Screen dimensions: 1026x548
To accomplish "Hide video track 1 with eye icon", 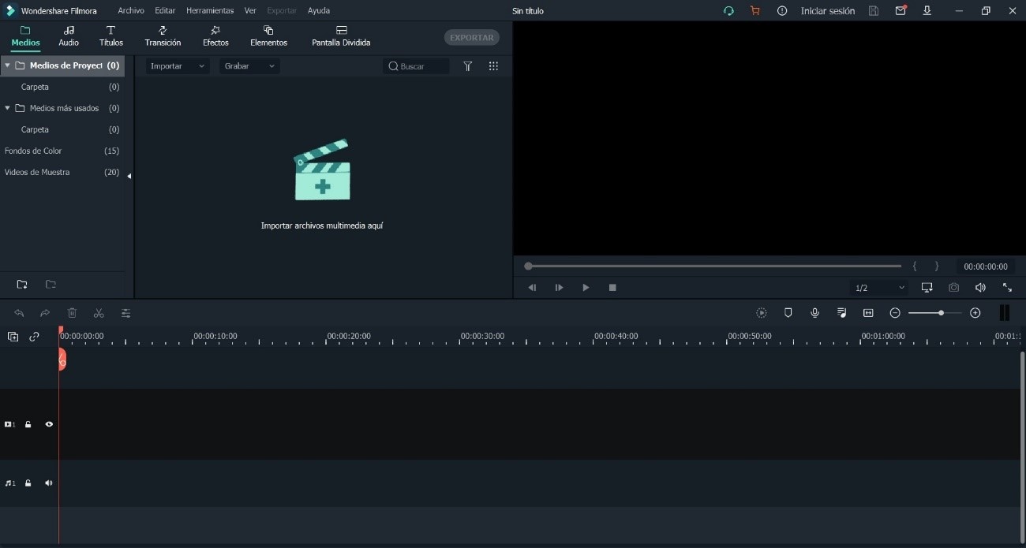I will click(x=49, y=424).
